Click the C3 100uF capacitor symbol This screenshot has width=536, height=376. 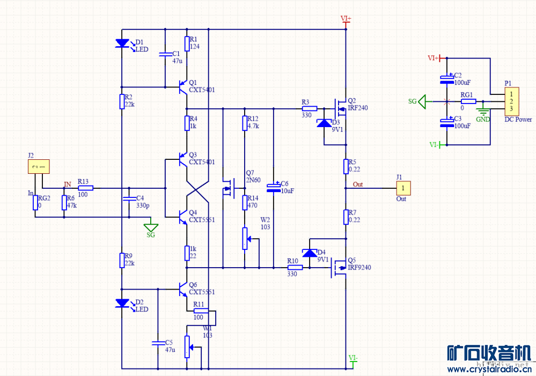tap(447, 122)
